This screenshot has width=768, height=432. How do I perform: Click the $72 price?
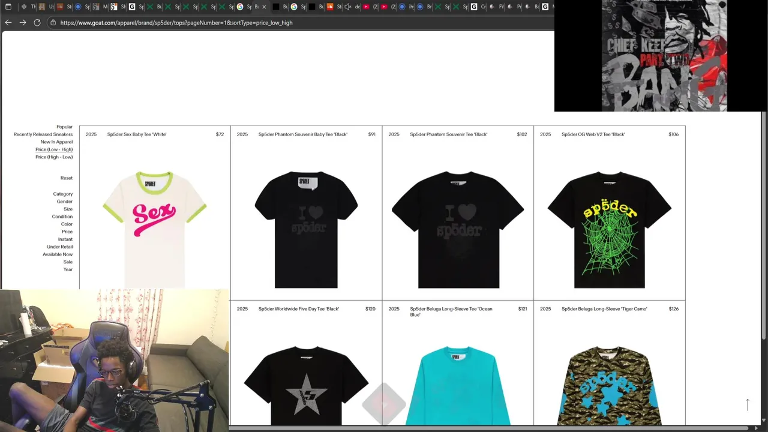220,134
